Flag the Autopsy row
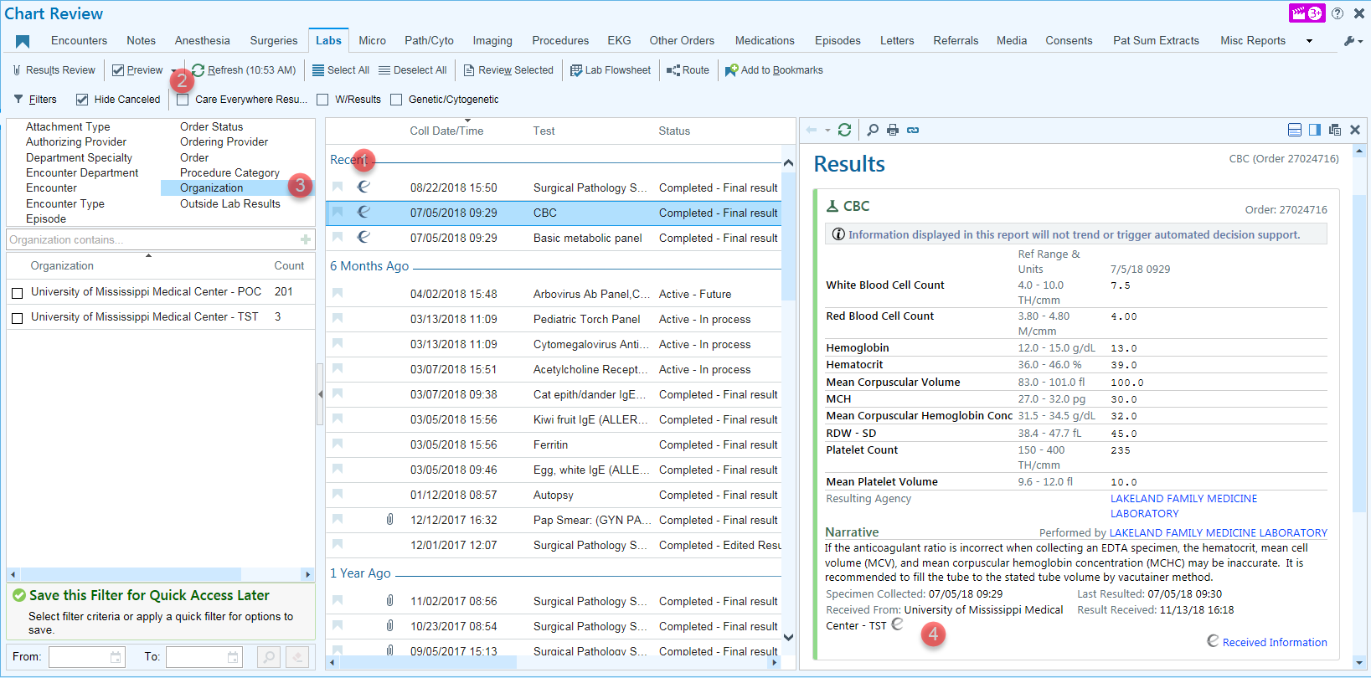Viewport: 1371px width, 678px height. coord(338,494)
